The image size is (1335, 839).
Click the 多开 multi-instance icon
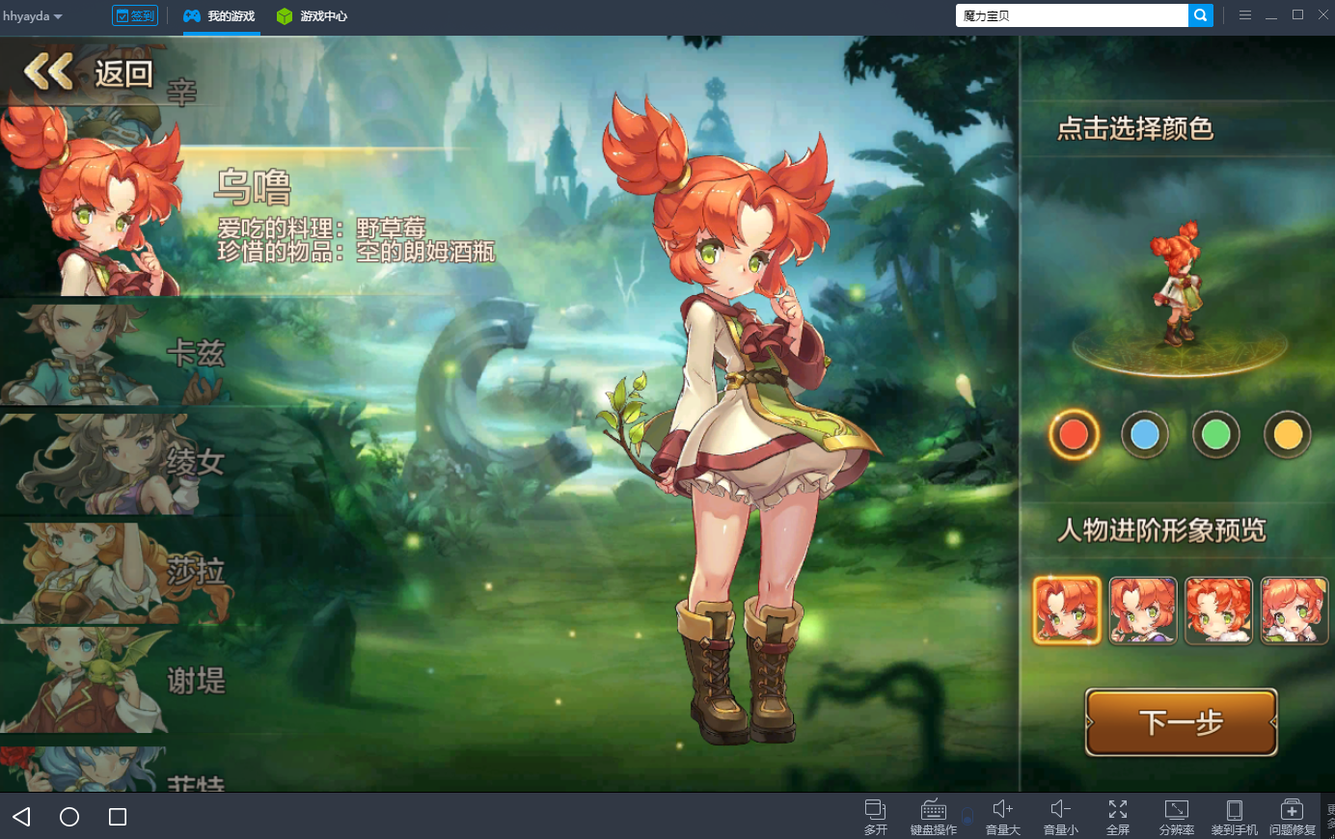pos(876,816)
